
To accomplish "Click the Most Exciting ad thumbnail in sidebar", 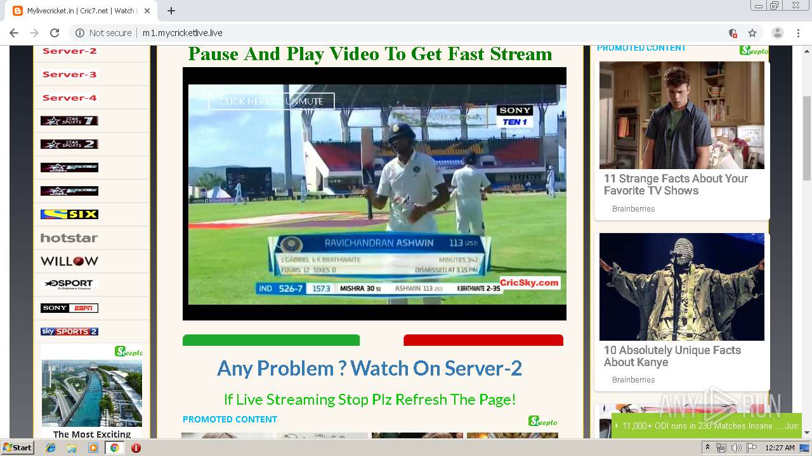I will (x=92, y=393).
